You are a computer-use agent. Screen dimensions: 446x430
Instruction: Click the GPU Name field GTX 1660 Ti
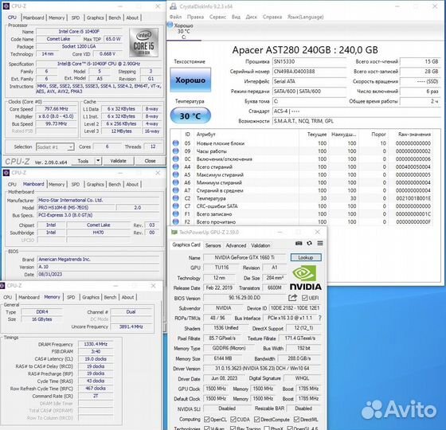pyautogui.click(x=245, y=257)
